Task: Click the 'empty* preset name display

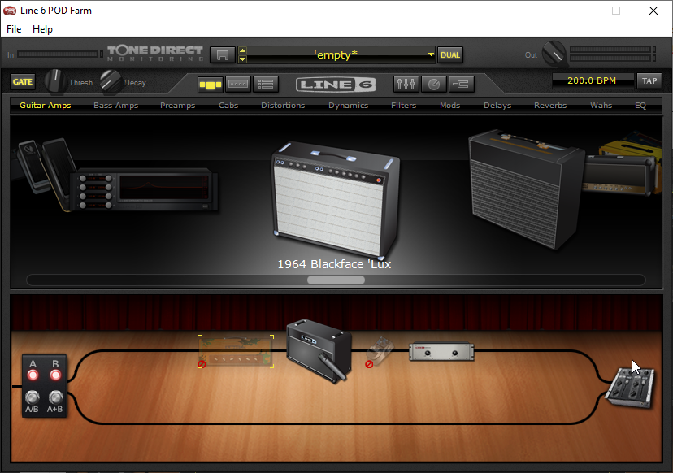Action: tap(336, 55)
